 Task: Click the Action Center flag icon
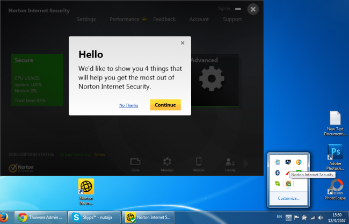296,218
